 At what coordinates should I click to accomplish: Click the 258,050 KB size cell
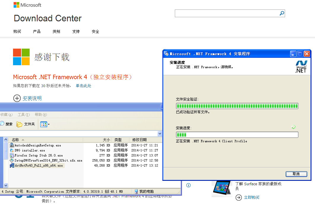(x=101, y=160)
